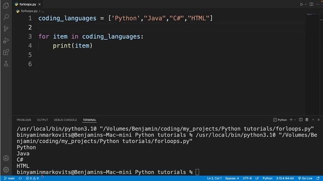The width and height of the screenshot is (323, 181).
Task: Split the editor to the right
Action: tap(311, 5)
